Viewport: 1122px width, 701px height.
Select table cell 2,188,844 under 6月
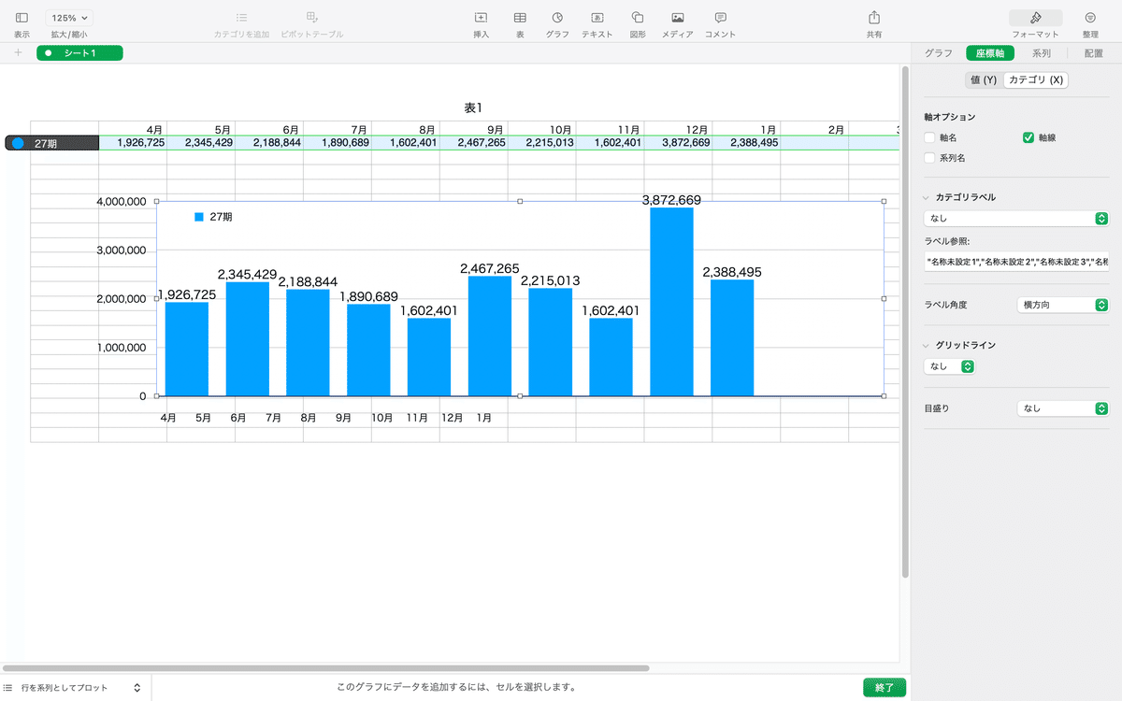point(269,143)
